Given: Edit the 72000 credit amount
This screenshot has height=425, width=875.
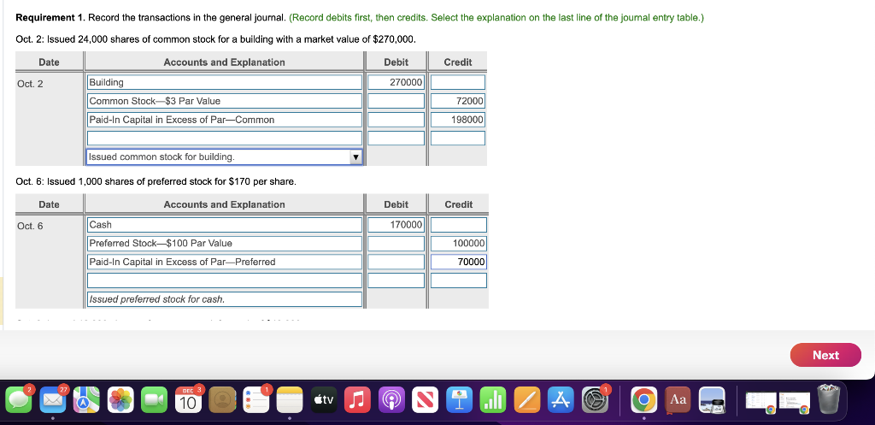Looking at the screenshot, I should pyautogui.click(x=458, y=101).
